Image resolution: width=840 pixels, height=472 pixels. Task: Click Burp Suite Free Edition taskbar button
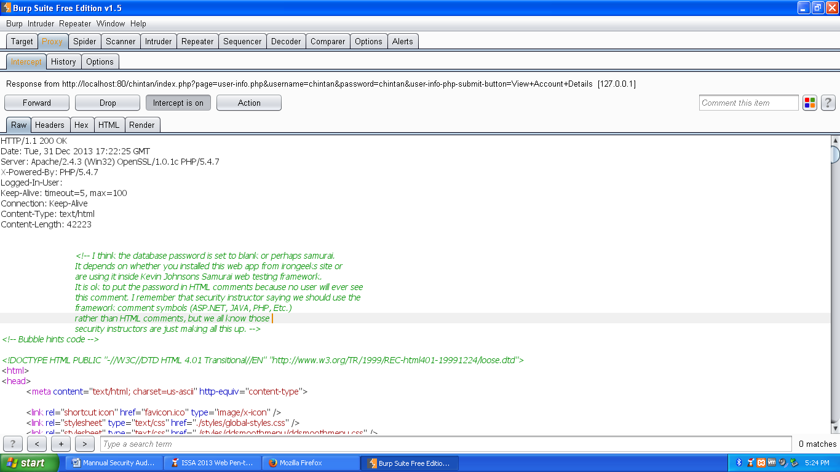409,463
